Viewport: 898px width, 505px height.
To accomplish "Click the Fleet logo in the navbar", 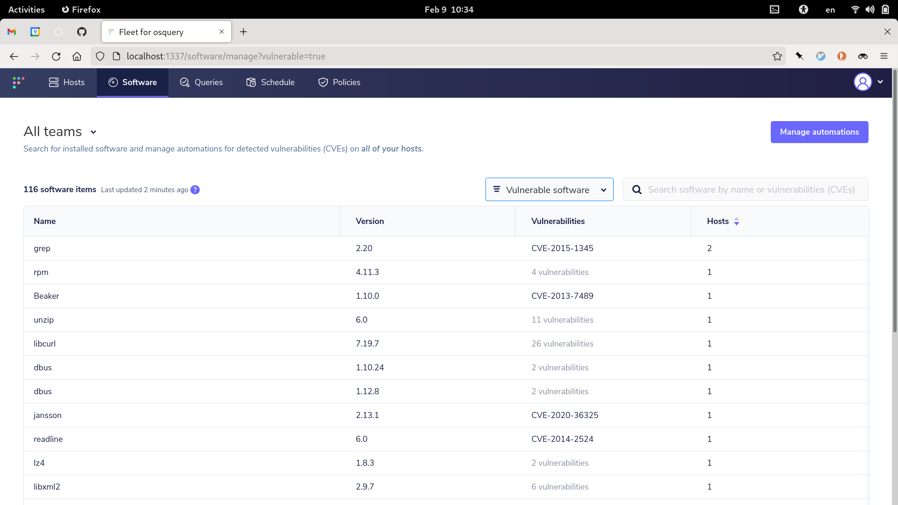I will 17,82.
